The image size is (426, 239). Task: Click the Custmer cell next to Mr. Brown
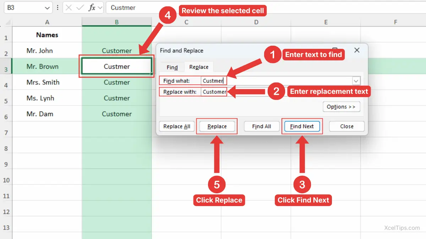click(117, 66)
